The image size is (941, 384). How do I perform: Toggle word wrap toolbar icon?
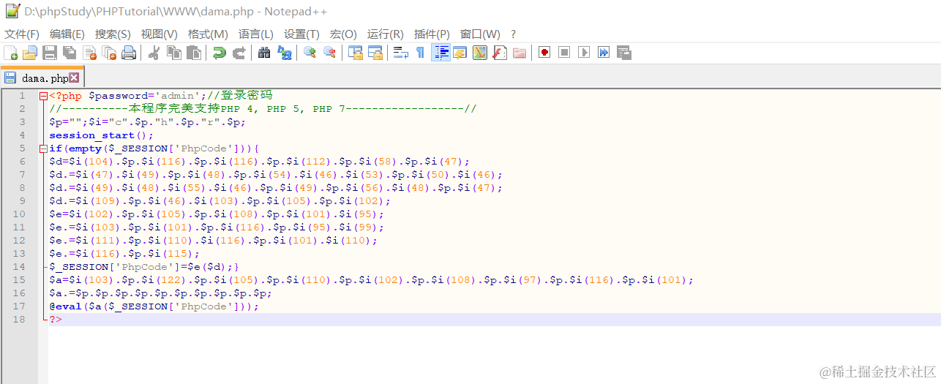click(x=400, y=53)
